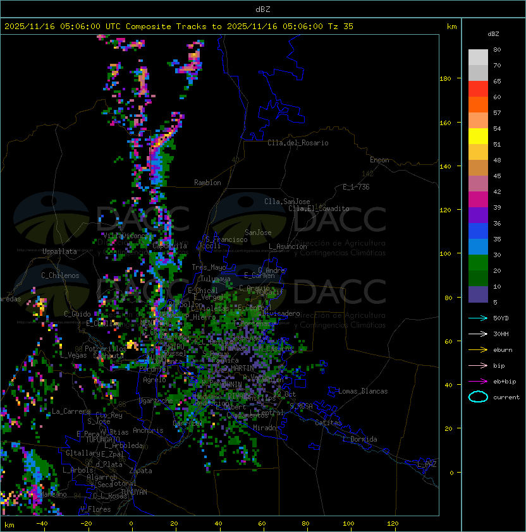This screenshot has width=526, height=532.
Task: Click the 'Villavicencio' place label
Action: pos(127,236)
